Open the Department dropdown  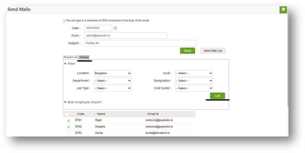pyautogui.click(x=113, y=81)
